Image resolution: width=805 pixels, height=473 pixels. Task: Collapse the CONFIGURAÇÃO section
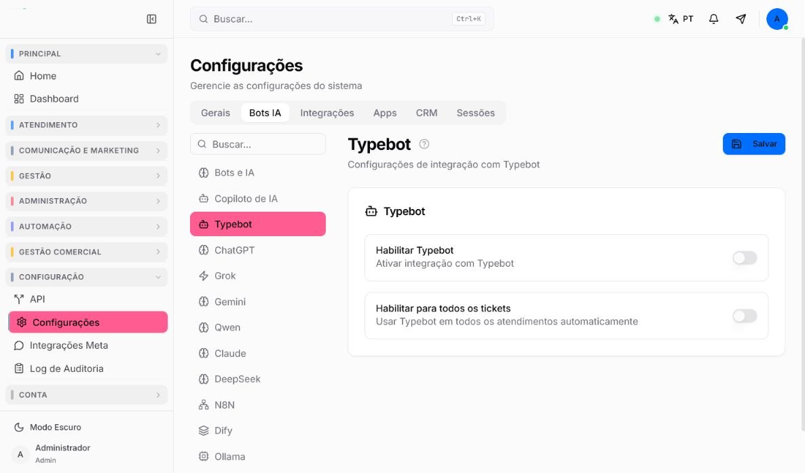coord(86,277)
